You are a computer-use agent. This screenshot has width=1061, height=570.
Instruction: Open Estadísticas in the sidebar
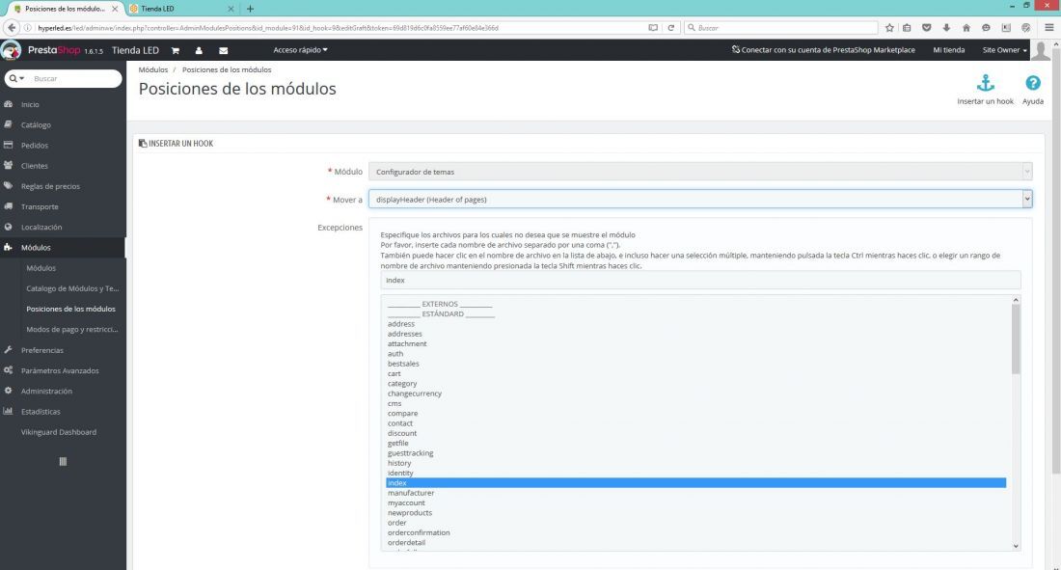[x=41, y=412]
